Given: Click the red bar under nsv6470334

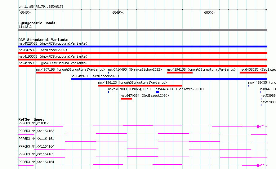Looking at the screenshot, I should click(127, 99).
